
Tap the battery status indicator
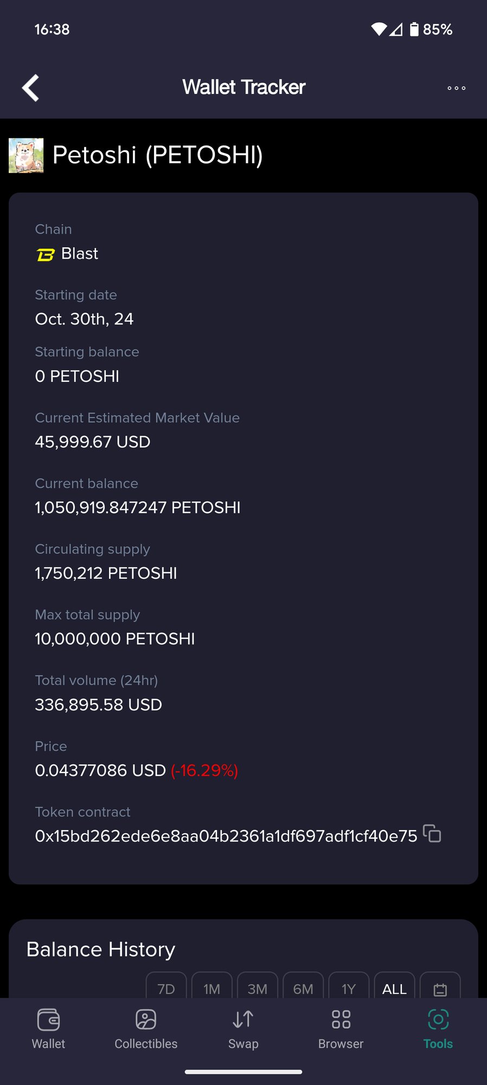(431, 29)
